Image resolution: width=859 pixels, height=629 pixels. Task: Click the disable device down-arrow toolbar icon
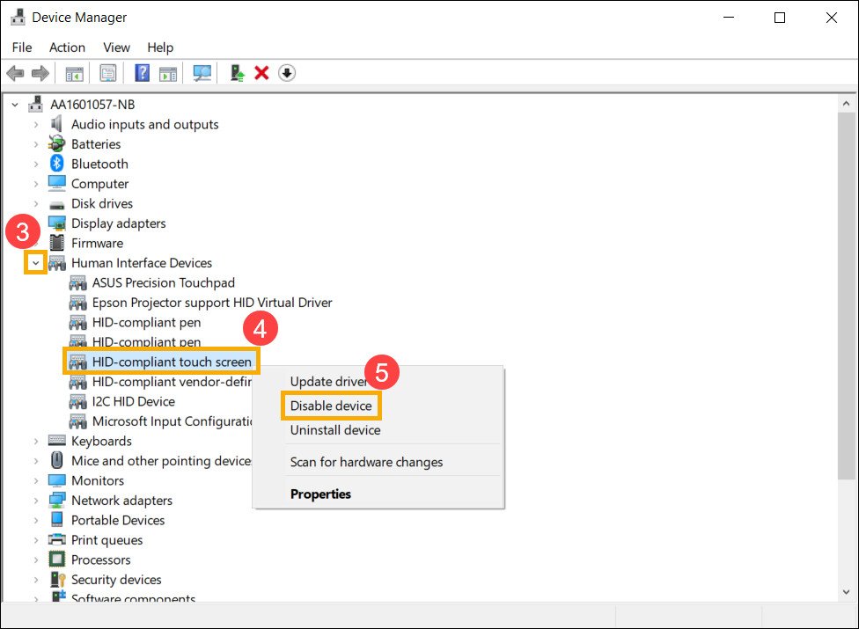pyautogui.click(x=287, y=73)
